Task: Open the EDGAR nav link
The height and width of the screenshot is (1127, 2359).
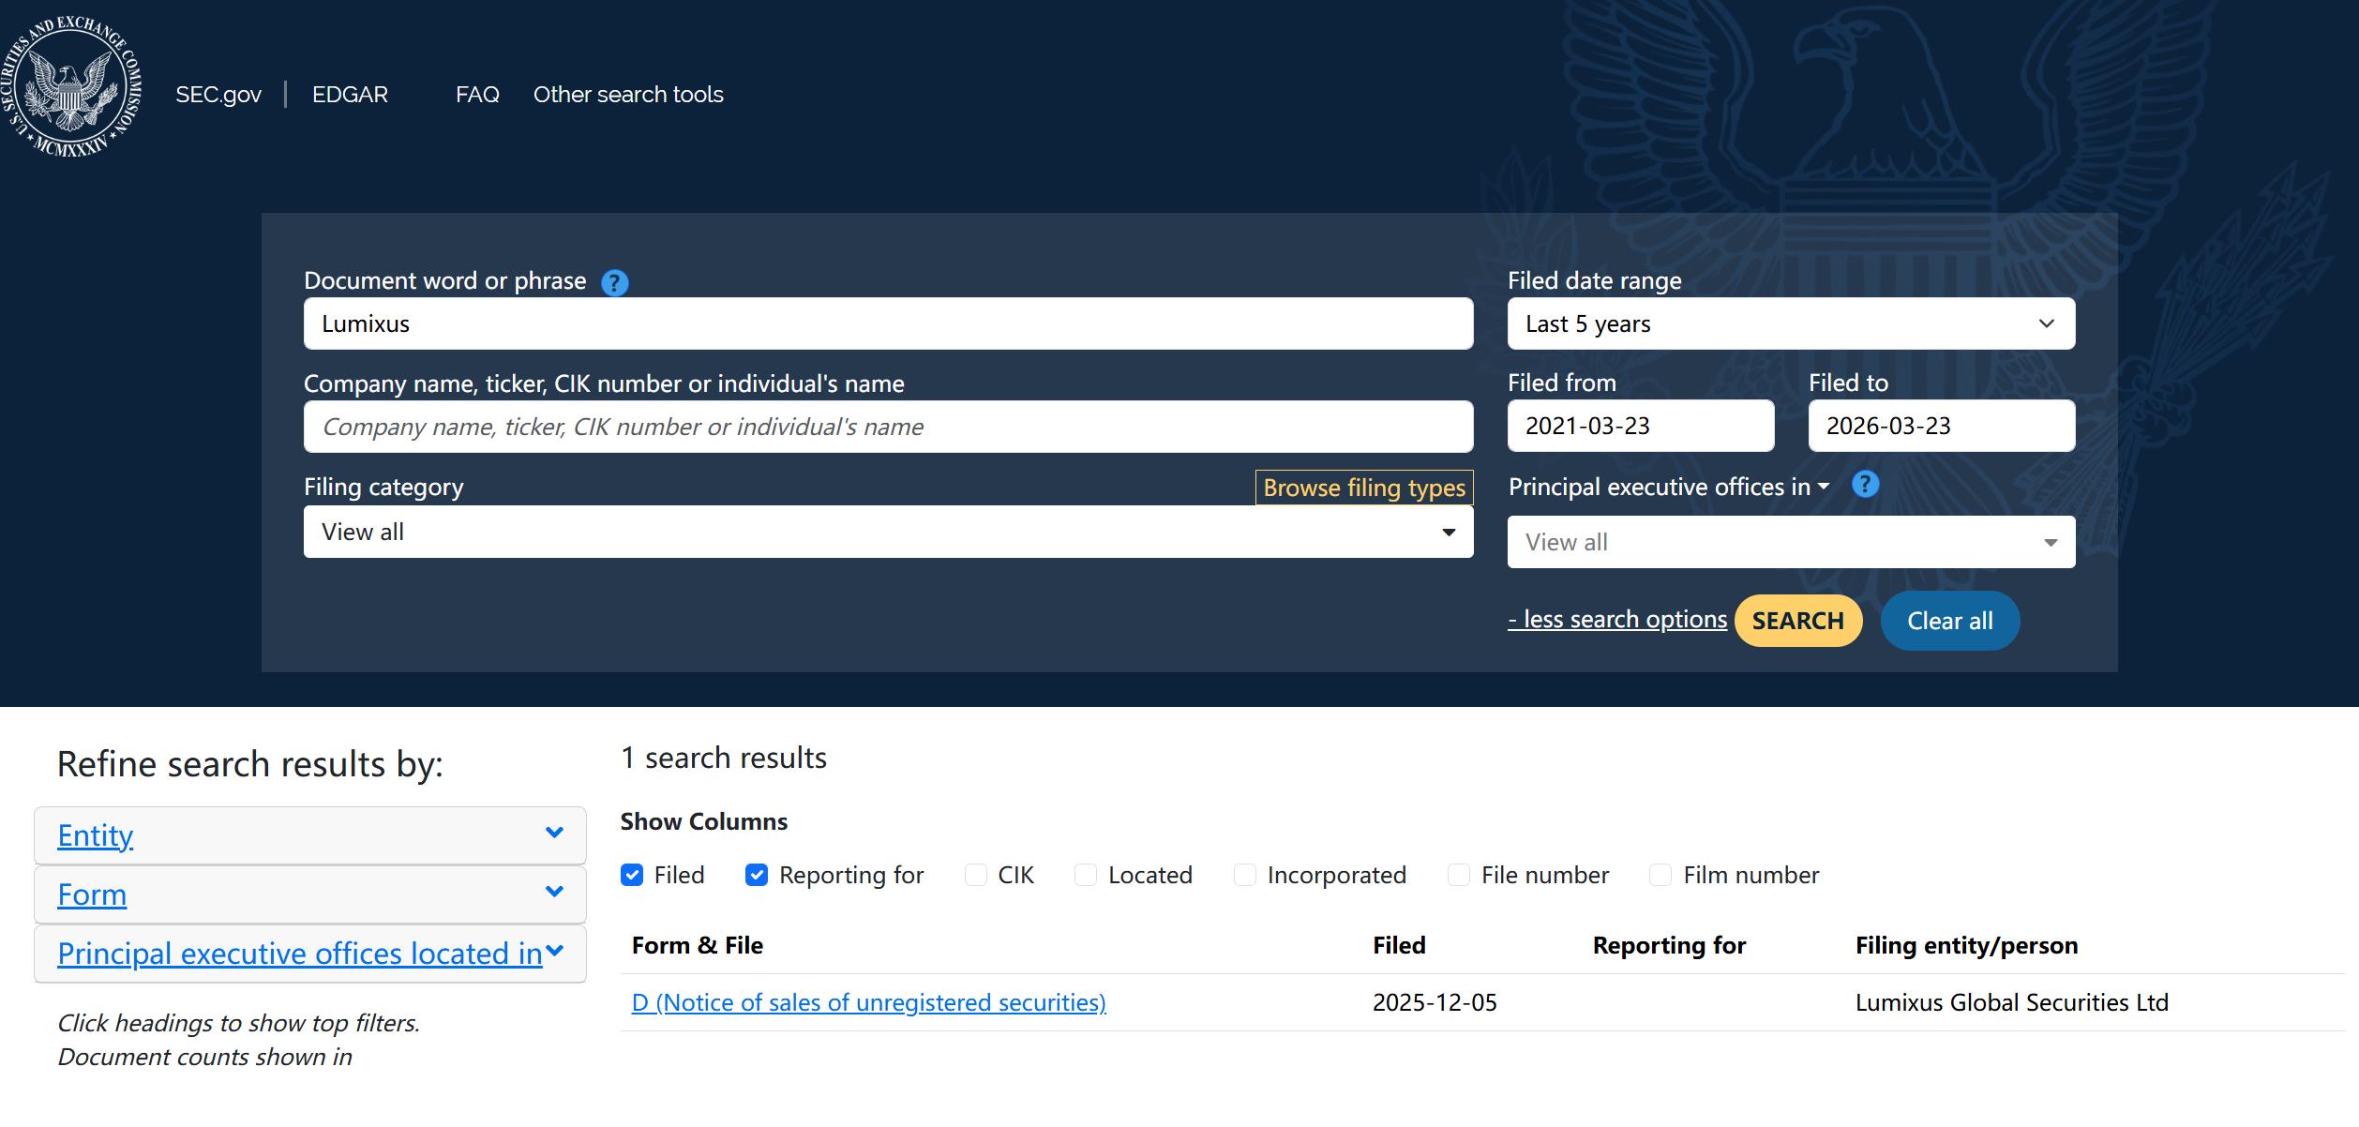Action: coord(350,95)
